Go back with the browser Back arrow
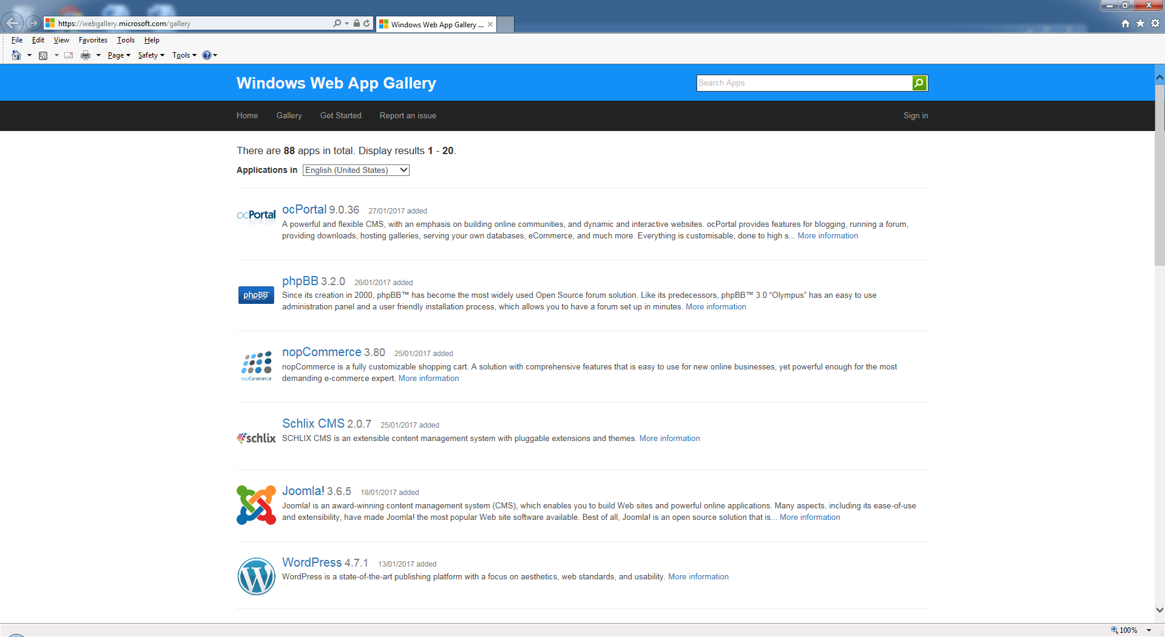 [x=13, y=23]
